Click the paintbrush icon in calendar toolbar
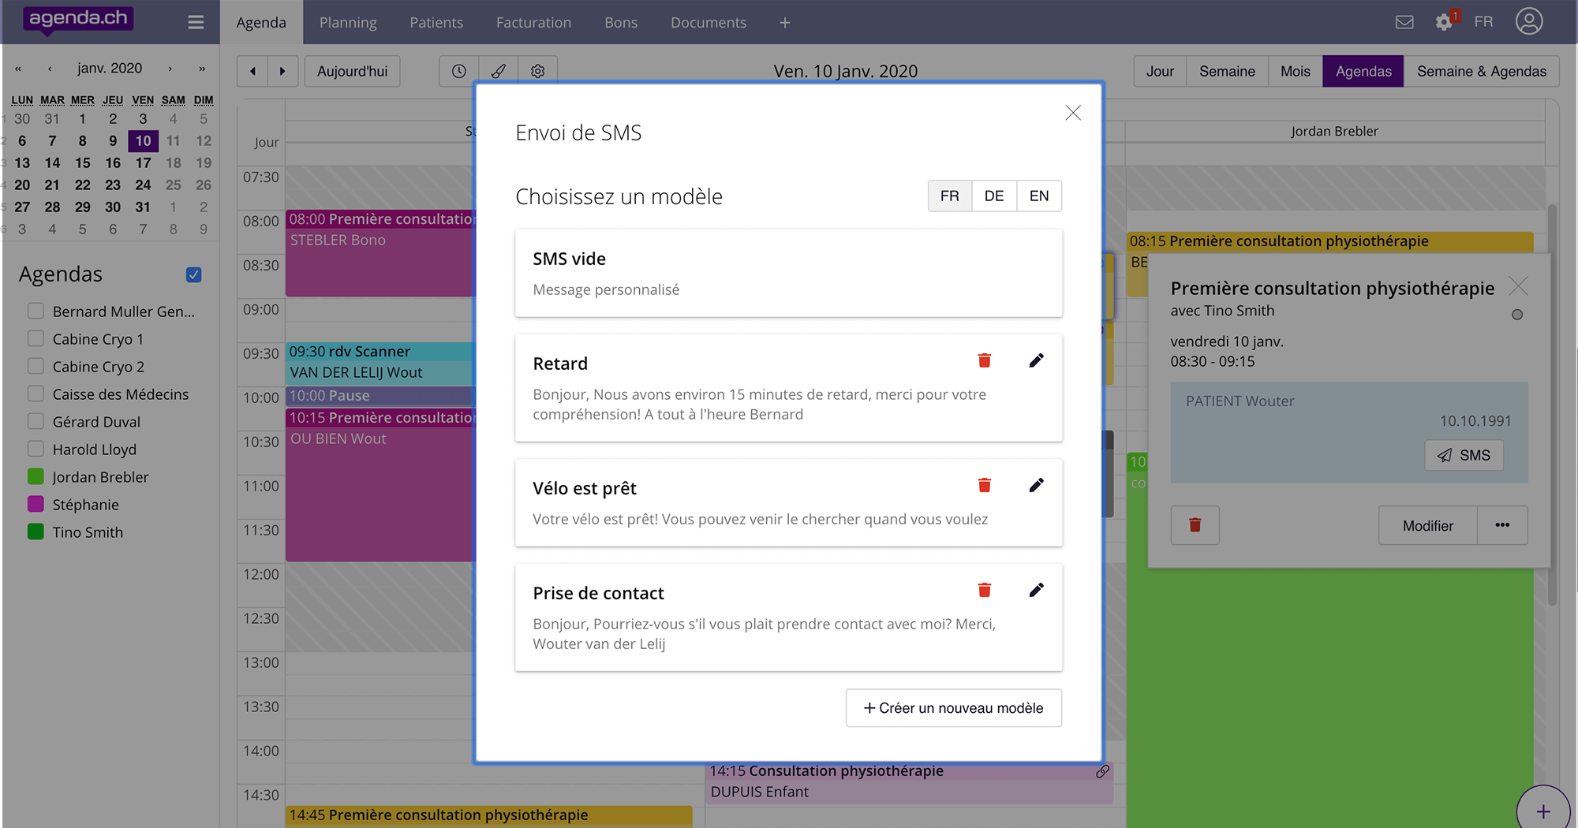Screen dimensions: 1578x828 (499, 71)
